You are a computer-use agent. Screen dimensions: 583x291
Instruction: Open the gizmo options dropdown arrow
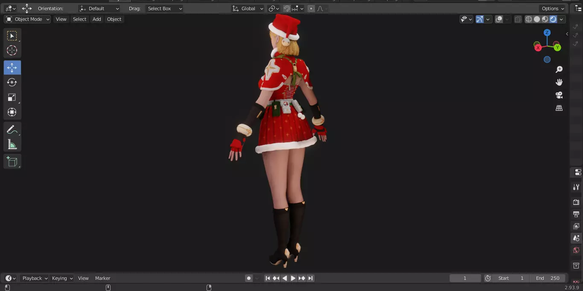[x=488, y=19]
